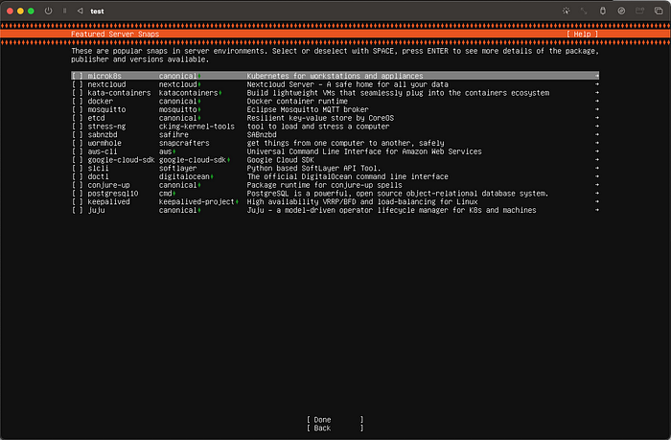Go to previous screen with Back button

tap(335, 428)
